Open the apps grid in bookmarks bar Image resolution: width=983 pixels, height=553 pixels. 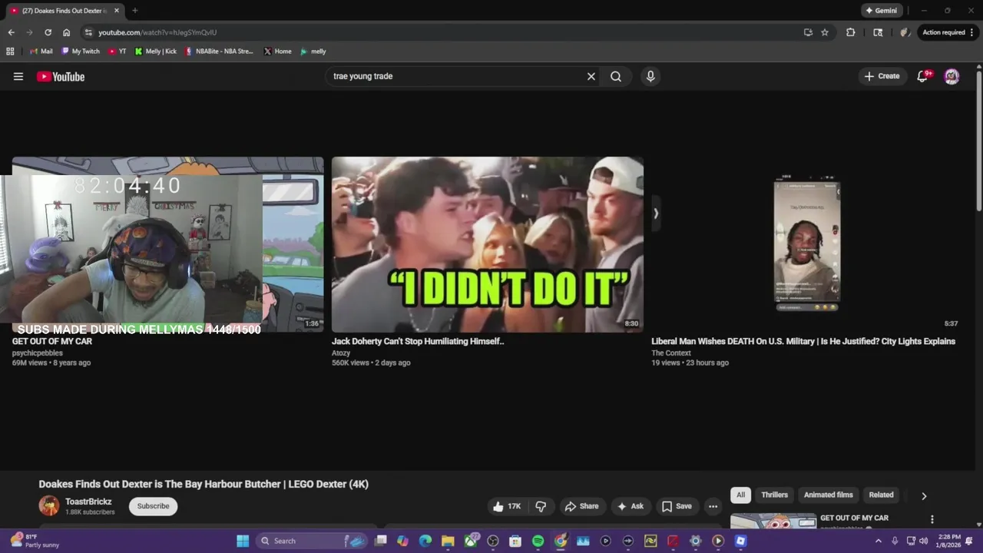click(x=10, y=51)
